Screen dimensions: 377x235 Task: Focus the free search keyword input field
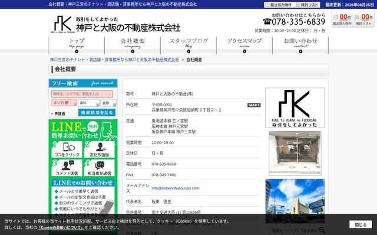pos(82,94)
